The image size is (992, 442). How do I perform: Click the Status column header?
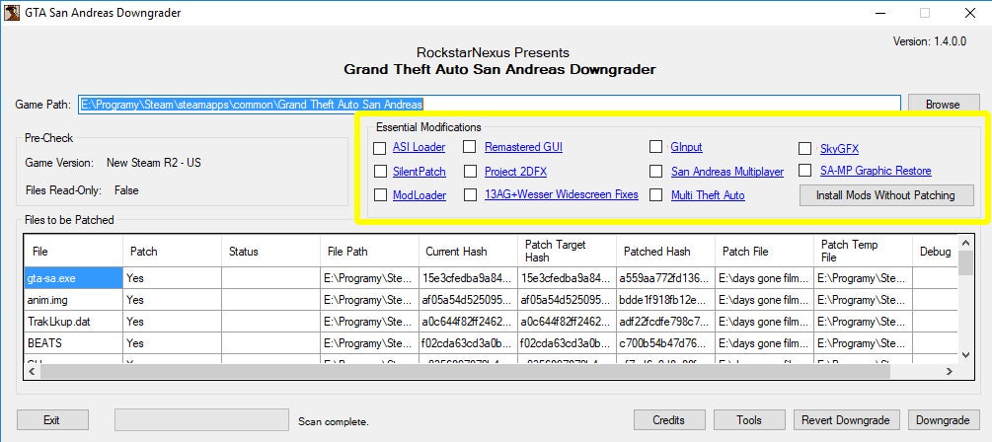(270, 251)
